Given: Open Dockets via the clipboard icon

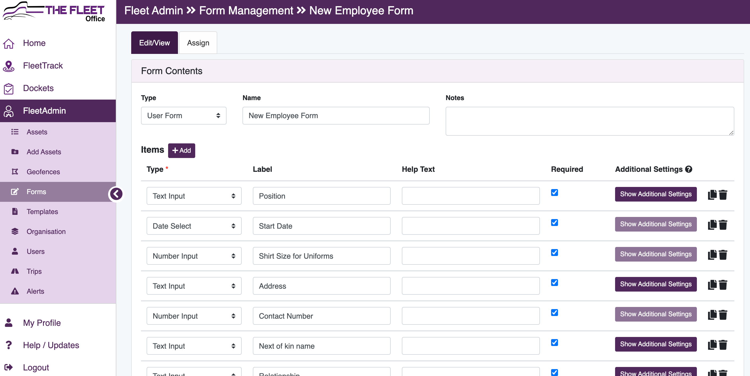Looking at the screenshot, I should click(x=8, y=88).
